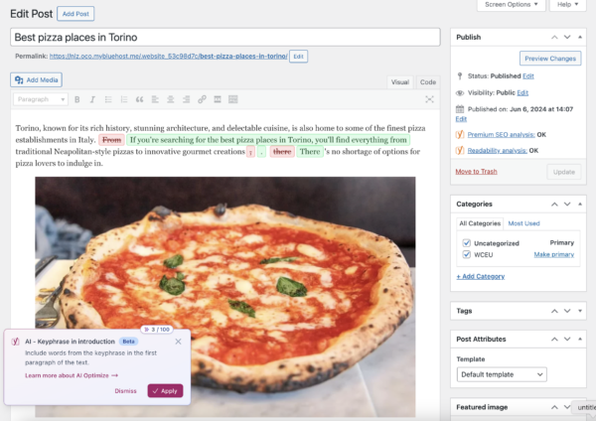Close the AI Keyphrase suggestion popup

click(x=178, y=341)
